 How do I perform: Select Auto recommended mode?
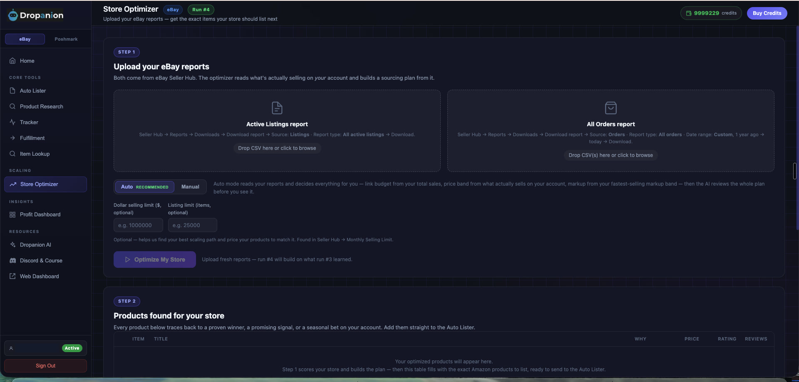pyautogui.click(x=145, y=187)
